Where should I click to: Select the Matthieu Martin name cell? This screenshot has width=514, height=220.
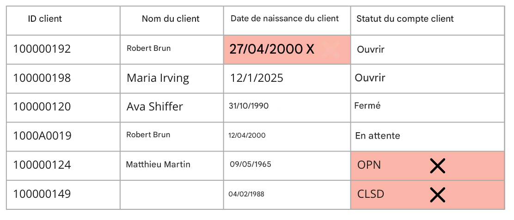(x=158, y=165)
